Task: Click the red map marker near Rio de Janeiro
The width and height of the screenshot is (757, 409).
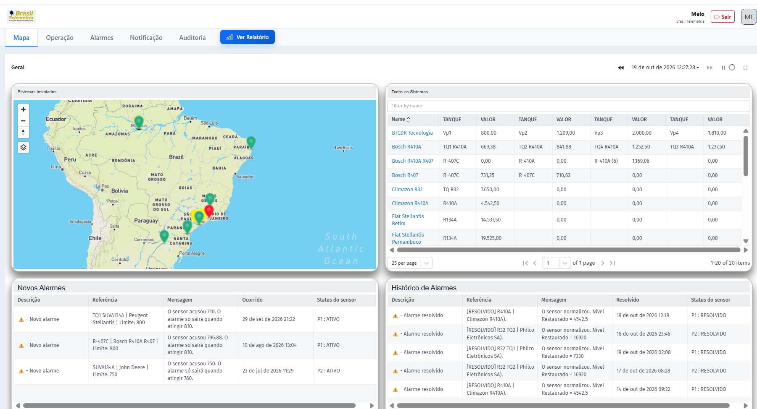Action: point(209,210)
